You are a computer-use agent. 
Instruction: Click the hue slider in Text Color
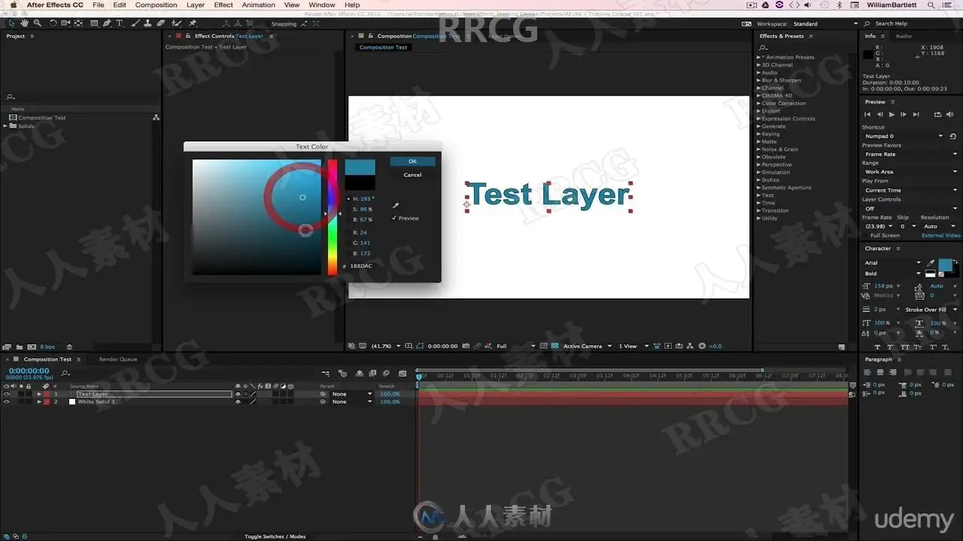[x=332, y=217]
